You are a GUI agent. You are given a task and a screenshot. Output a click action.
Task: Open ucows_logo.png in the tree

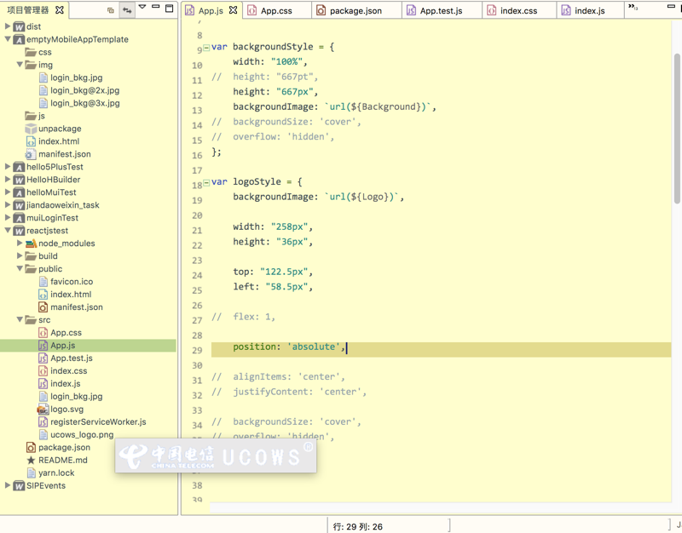point(82,435)
